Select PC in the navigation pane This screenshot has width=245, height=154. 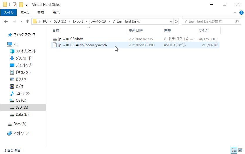pos(16,44)
